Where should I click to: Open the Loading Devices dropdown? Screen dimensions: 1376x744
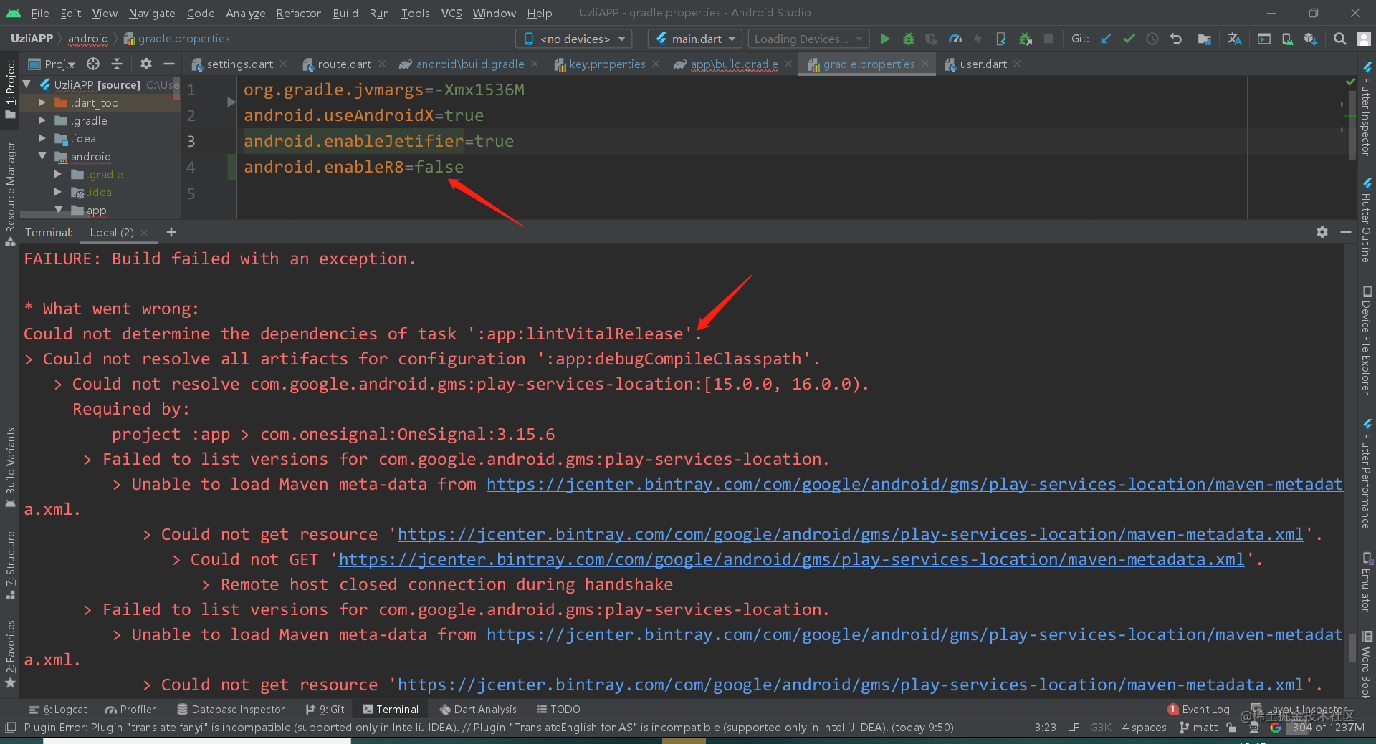(x=808, y=39)
